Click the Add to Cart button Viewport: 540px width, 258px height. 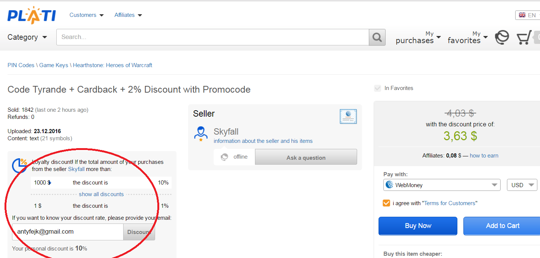click(x=502, y=226)
